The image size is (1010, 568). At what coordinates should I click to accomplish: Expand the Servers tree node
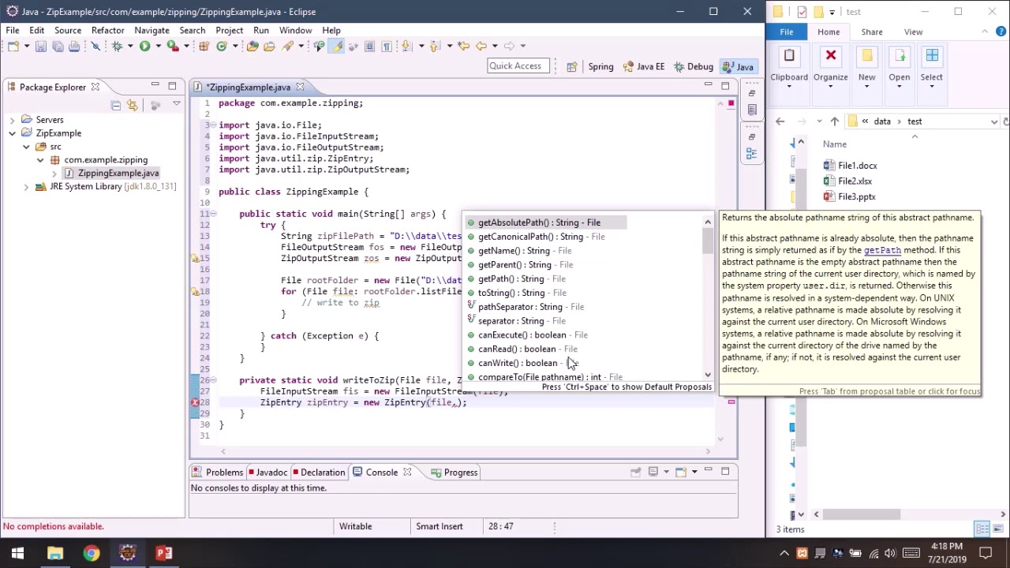click(12, 120)
